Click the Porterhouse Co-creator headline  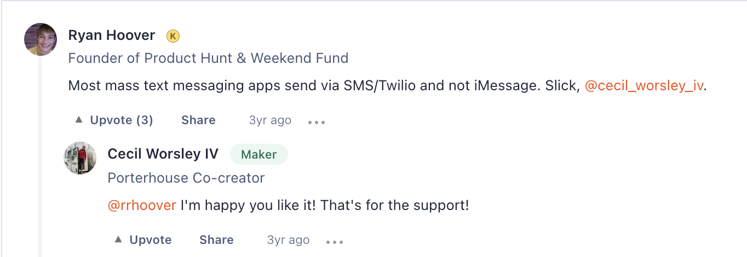click(x=186, y=178)
